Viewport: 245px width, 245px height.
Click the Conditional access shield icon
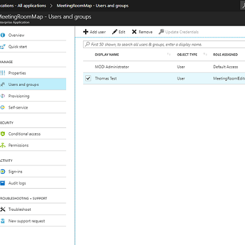coord(2,134)
